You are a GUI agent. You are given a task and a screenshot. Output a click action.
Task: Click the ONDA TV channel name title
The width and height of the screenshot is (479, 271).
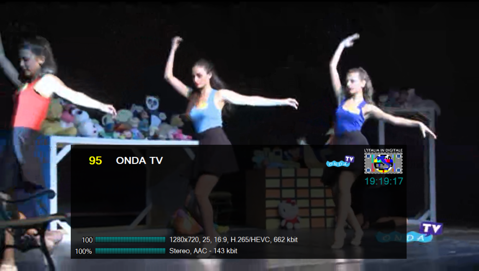[139, 161]
